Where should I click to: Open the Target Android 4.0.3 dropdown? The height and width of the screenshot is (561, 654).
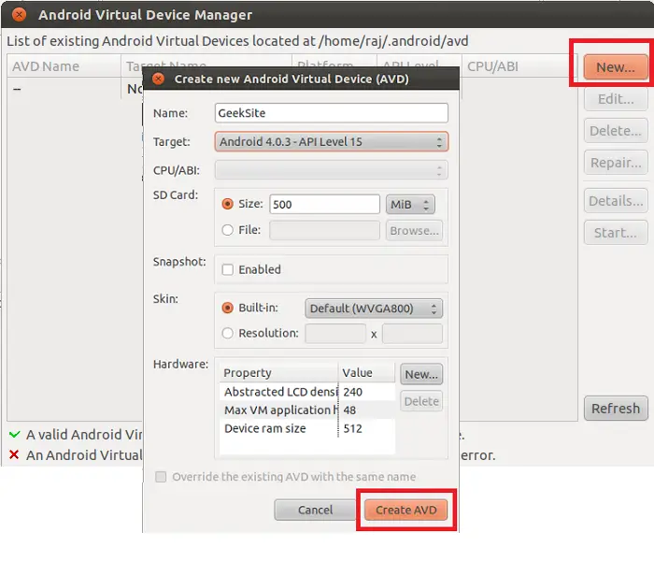coord(332,141)
